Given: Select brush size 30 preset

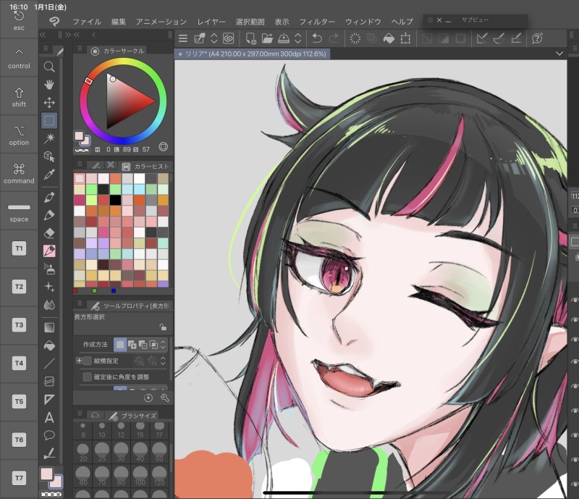Looking at the screenshot, I should point(121,453).
